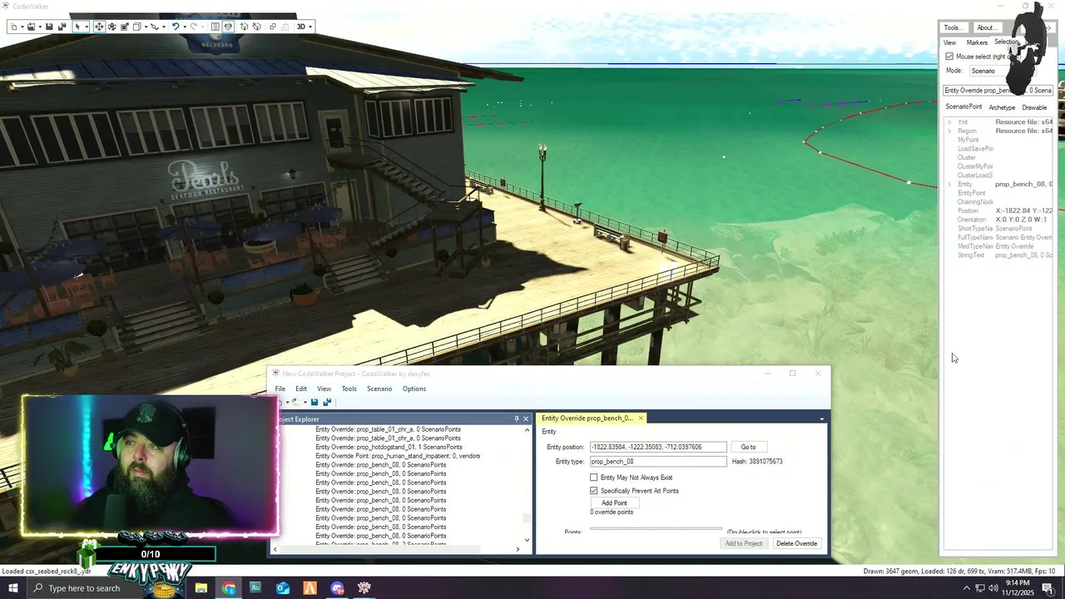
Task: Open the Undo history dropdown arrow
Action: pyautogui.click(x=185, y=27)
